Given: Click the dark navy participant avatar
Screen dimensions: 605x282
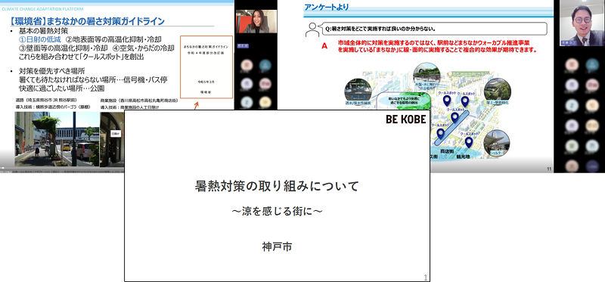Looking at the screenshot, I should [x=592, y=166].
